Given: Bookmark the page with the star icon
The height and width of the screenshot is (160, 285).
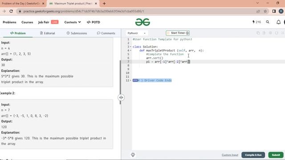Looking at the screenshot, I should coord(265,11).
